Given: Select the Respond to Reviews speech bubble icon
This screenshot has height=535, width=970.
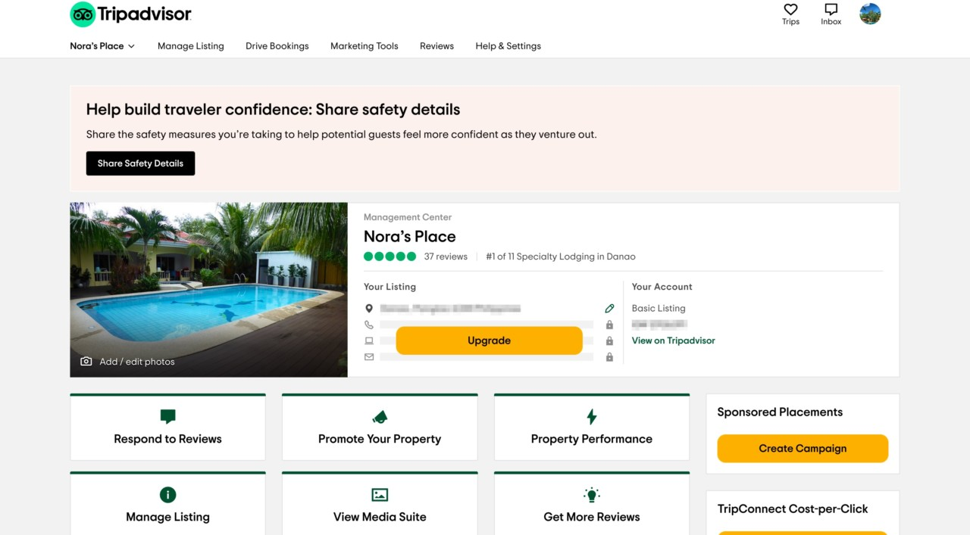Looking at the screenshot, I should [x=167, y=416].
